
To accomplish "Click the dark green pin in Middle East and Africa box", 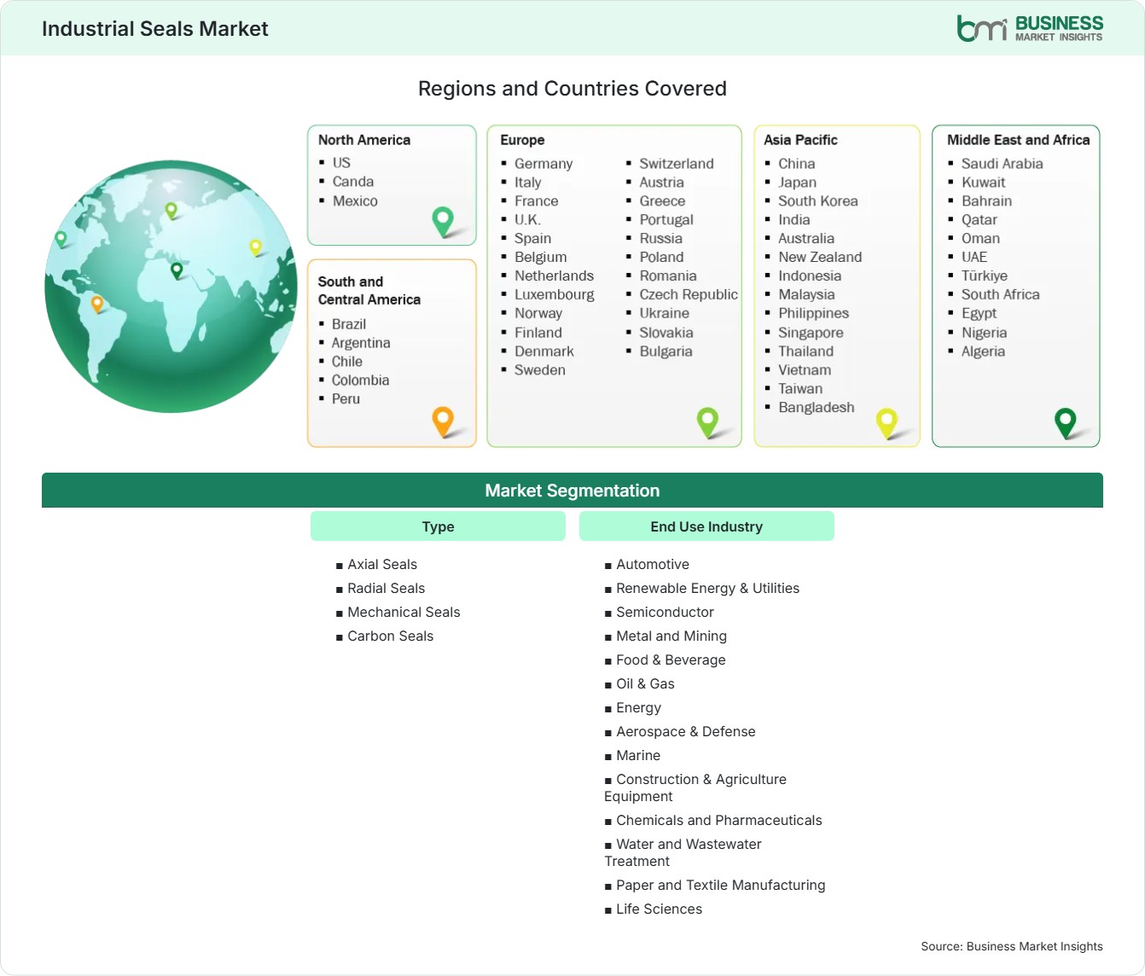I will [x=1066, y=422].
